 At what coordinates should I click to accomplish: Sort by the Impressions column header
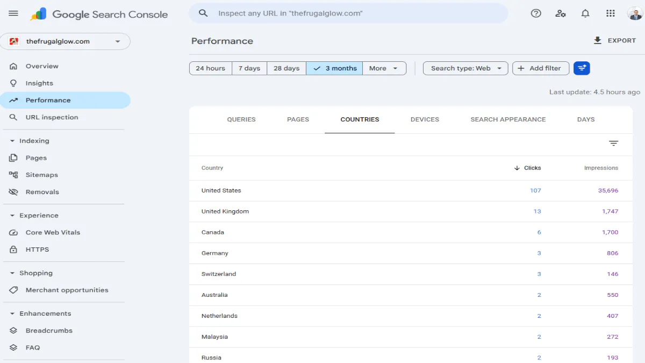[x=601, y=168]
